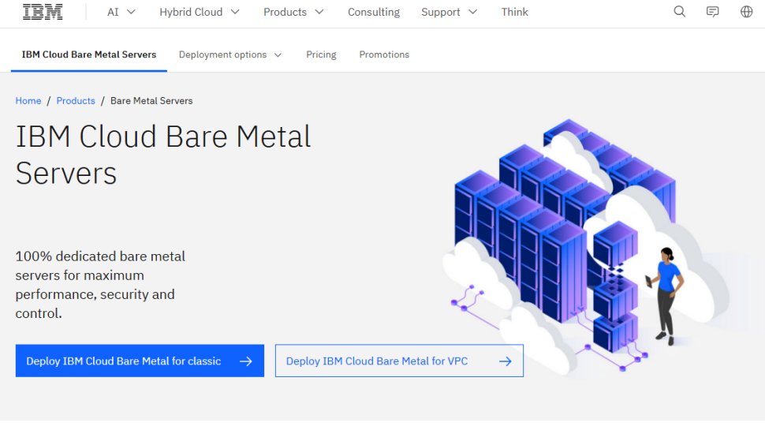
Task: Click the server racks hero illustration
Action: [x=585, y=246]
